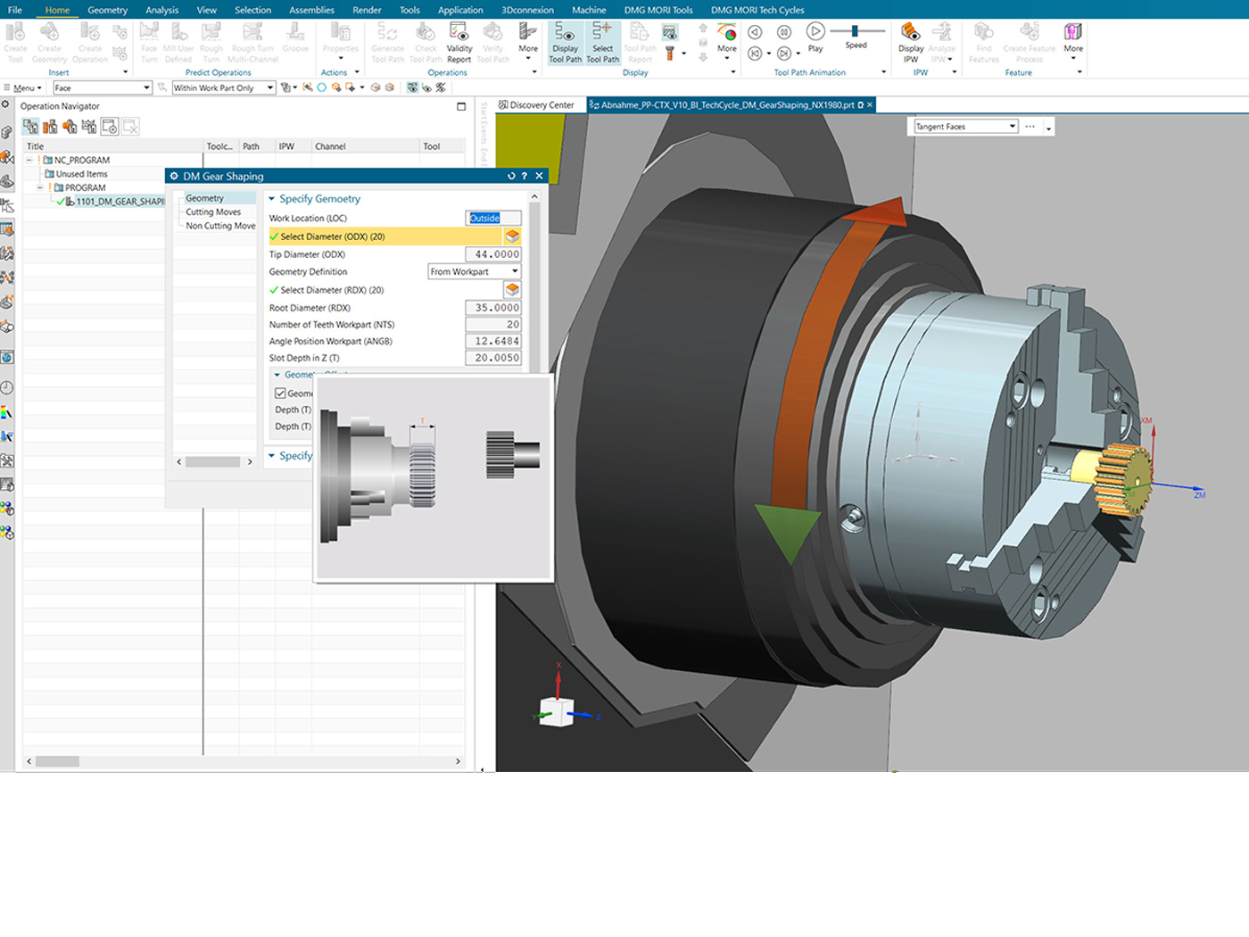Click the Display Tool Path icon
Image resolution: width=1249 pixels, height=937 pixels.
[565, 42]
